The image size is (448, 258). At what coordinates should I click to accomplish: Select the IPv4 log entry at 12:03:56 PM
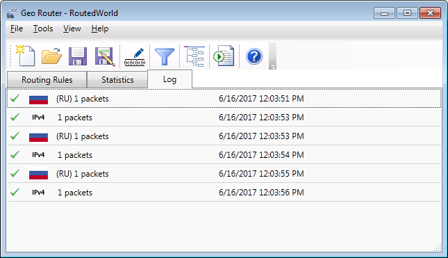point(224,192)
